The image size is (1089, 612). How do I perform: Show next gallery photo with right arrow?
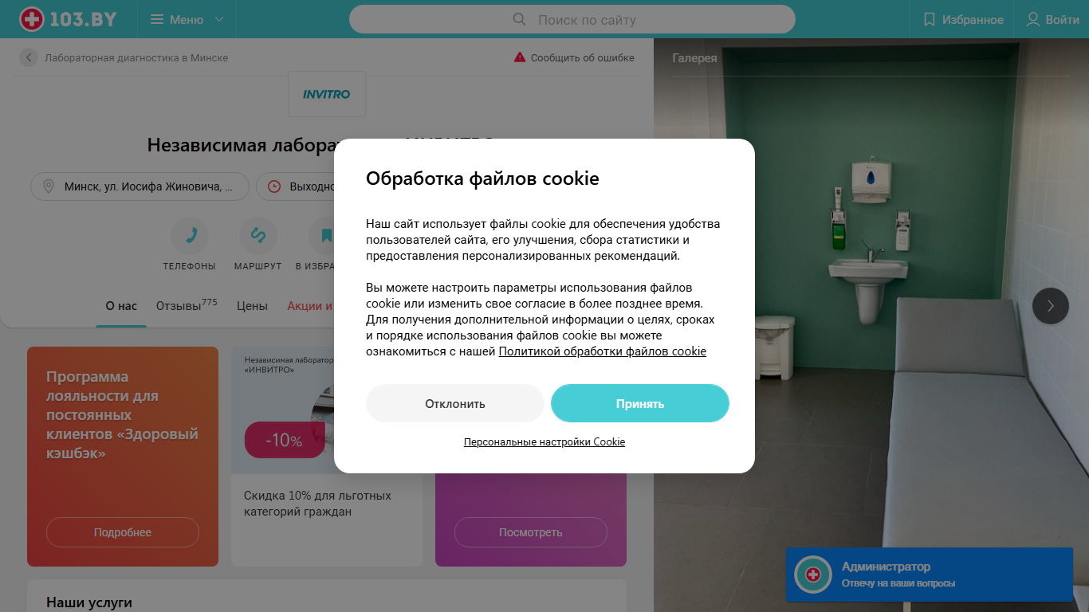coord(1051,306)
